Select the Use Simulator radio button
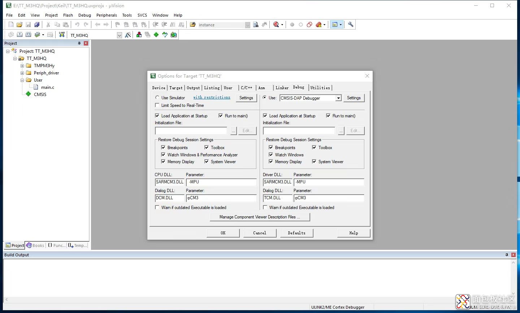The image size is (520, 313). [157, 97]
